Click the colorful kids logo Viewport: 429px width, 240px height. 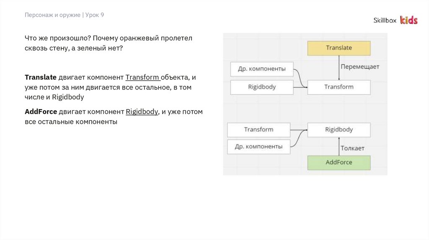[408, 20]
